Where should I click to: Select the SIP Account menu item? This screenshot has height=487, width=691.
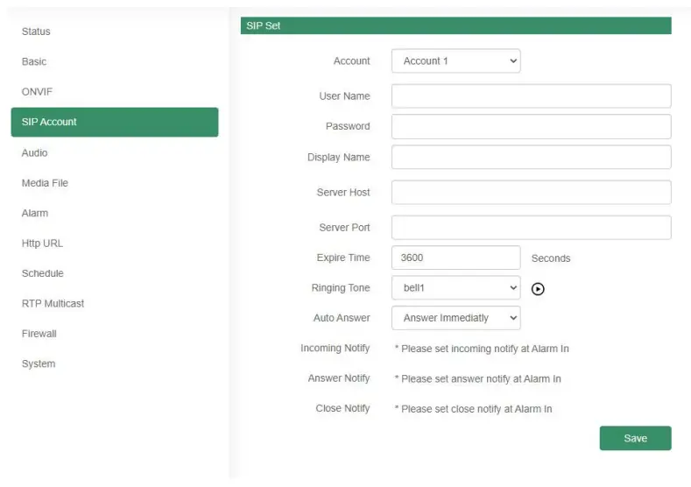pyautogui.click(x=115, y=122)
